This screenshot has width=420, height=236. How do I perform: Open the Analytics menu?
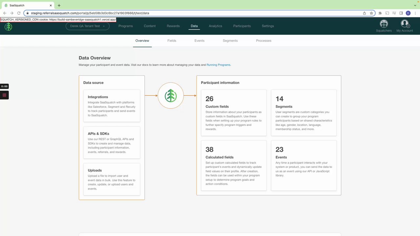(x=216, y=26)
